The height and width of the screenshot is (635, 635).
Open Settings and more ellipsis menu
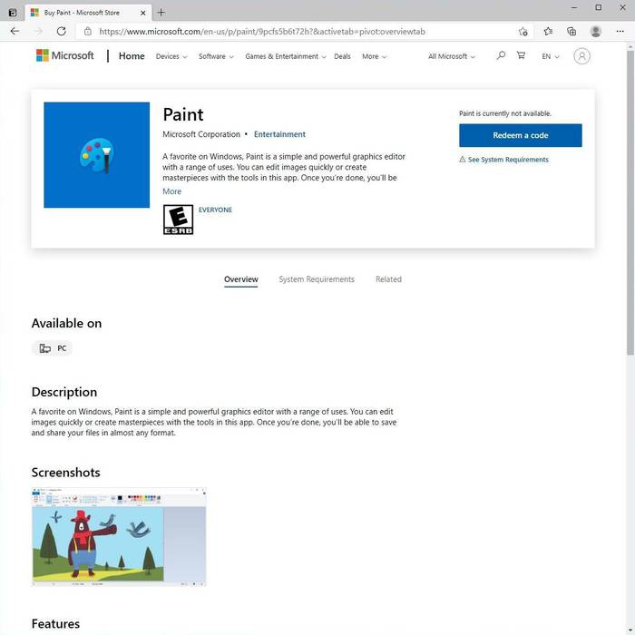pos(620,31)
